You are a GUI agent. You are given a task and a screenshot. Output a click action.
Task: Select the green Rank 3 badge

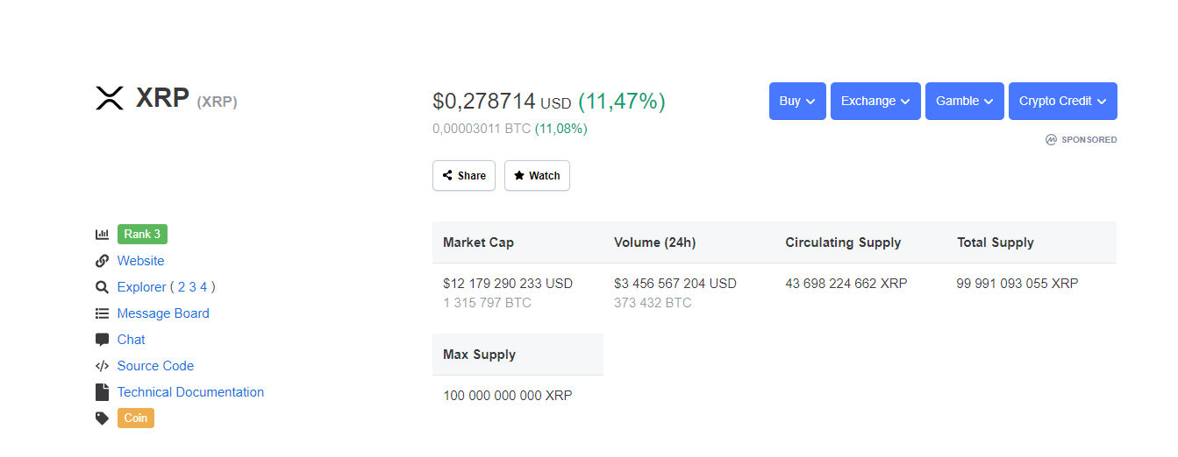[142, 235]
